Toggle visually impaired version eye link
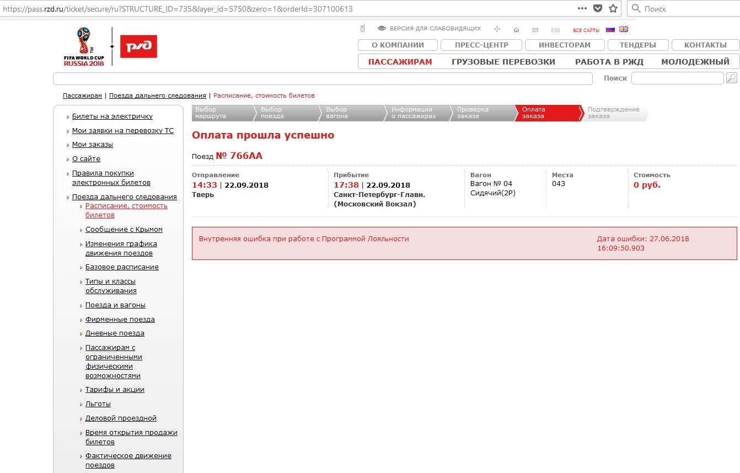 click(x=429, y=29)
